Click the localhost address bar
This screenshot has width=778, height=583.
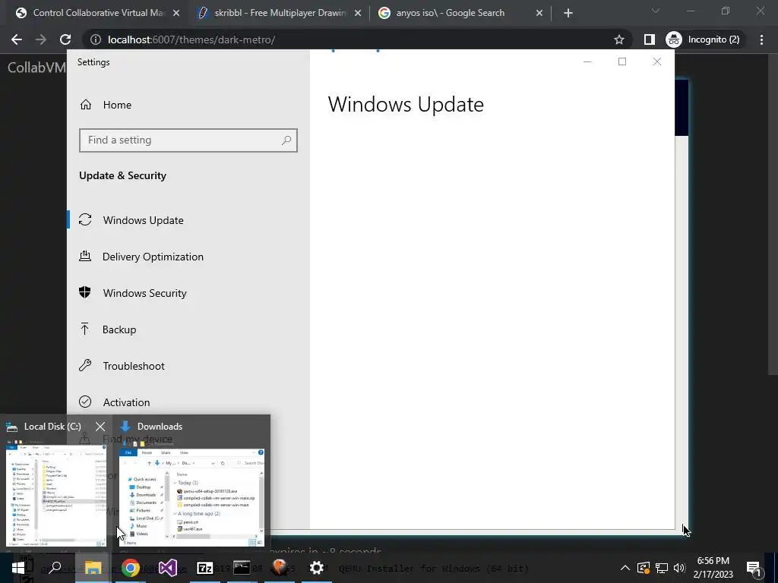[x=357, y=39]
